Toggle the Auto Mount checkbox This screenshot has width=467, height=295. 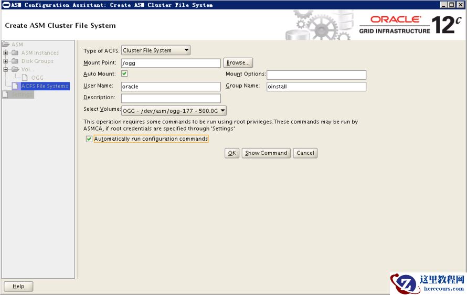(x=124, y=73)
